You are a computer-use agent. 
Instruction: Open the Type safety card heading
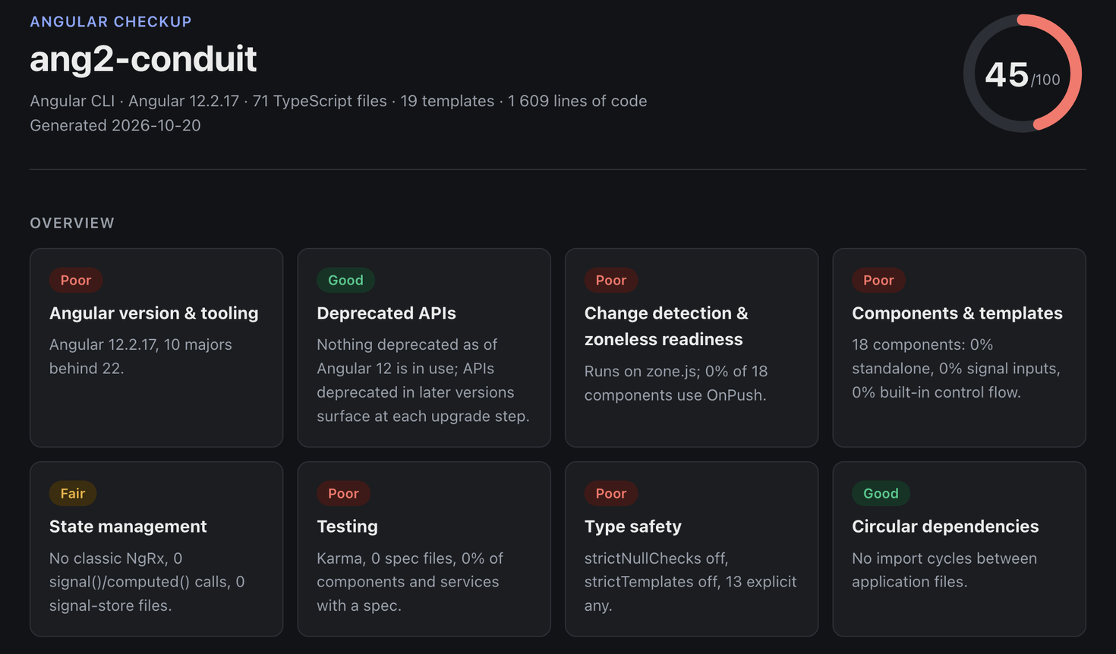click(x=633, y=526)
